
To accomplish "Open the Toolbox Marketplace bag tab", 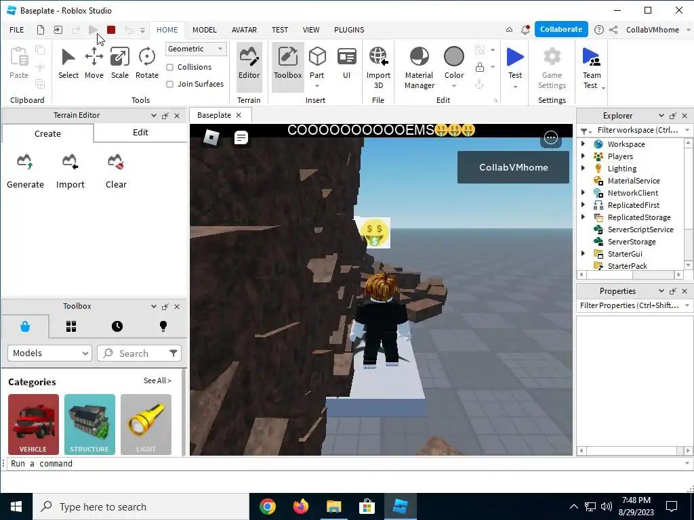I will click(x=25, y=326).
